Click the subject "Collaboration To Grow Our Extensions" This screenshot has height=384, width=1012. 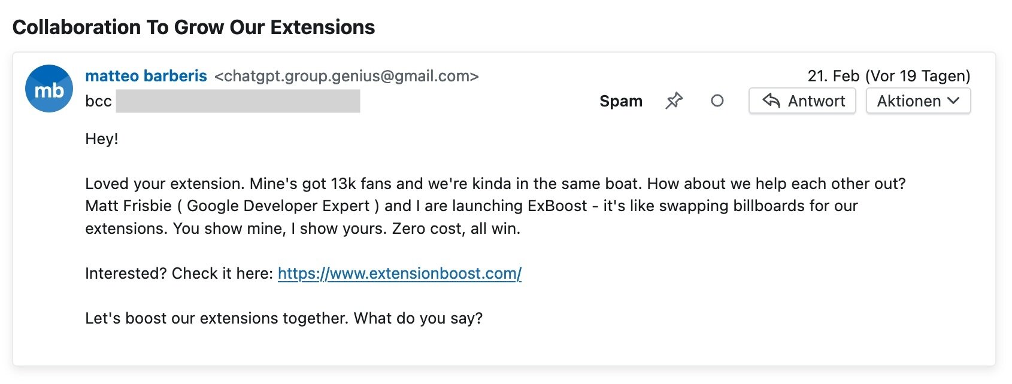click(x=193, y=28)
